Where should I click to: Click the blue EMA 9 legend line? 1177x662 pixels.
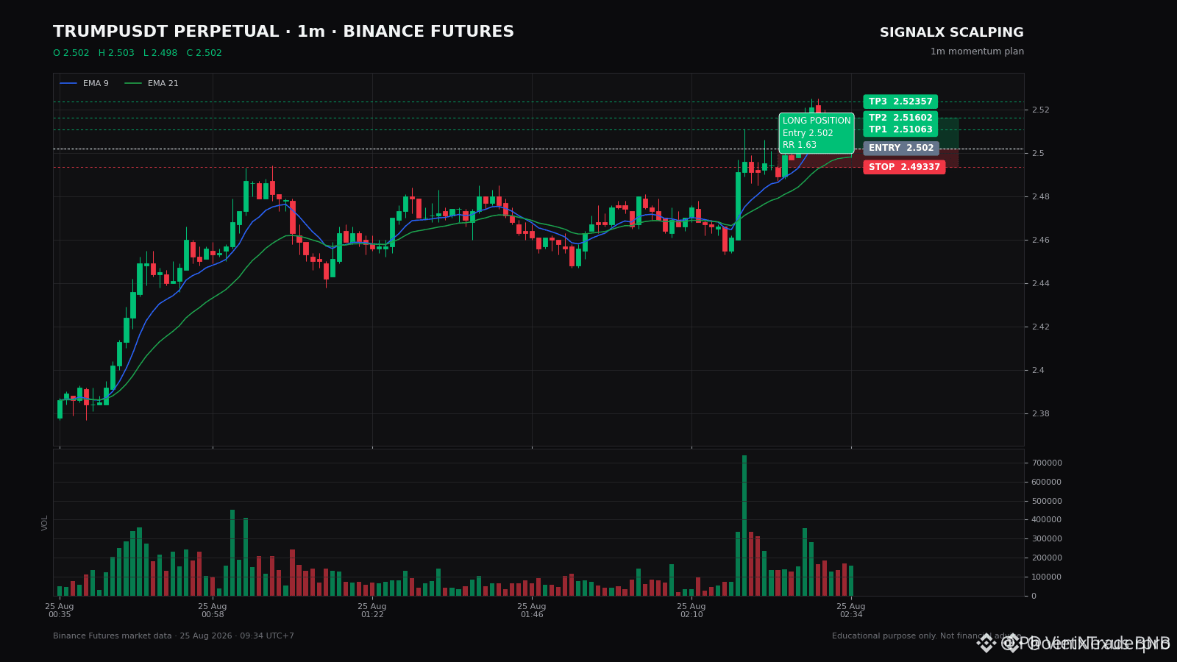pos(68,84)
